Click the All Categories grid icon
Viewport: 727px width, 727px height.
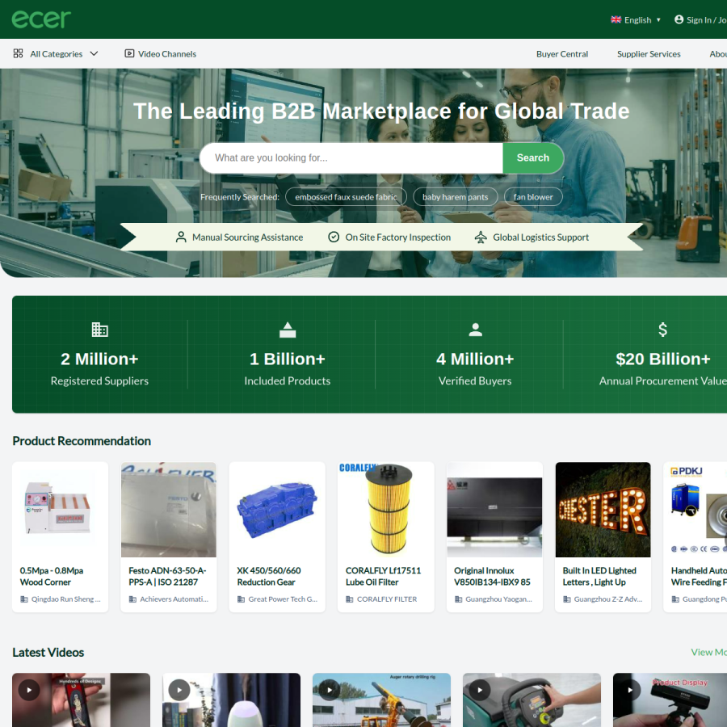point(18,54)
